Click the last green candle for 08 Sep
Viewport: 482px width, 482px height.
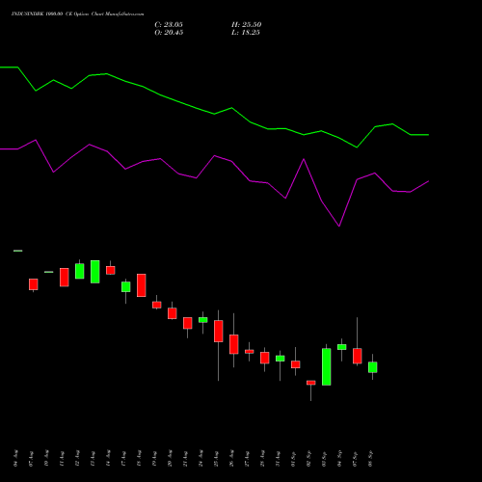coord(373,367)
